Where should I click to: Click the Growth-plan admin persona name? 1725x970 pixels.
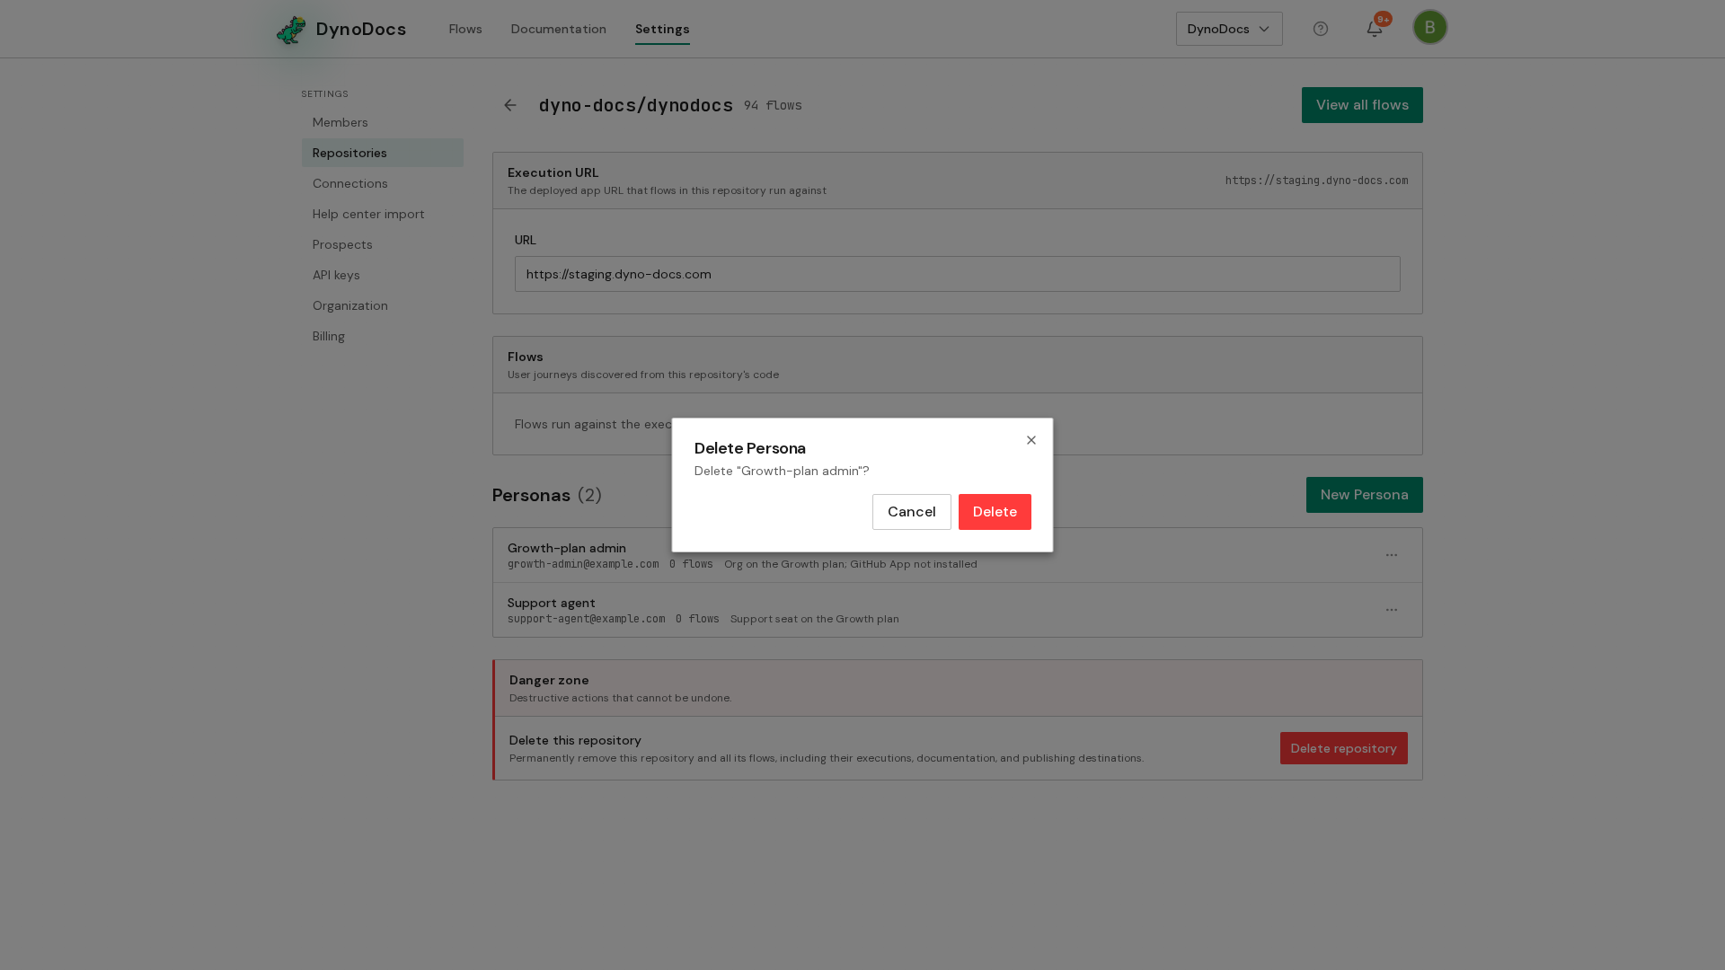click(x=567, y=548)
